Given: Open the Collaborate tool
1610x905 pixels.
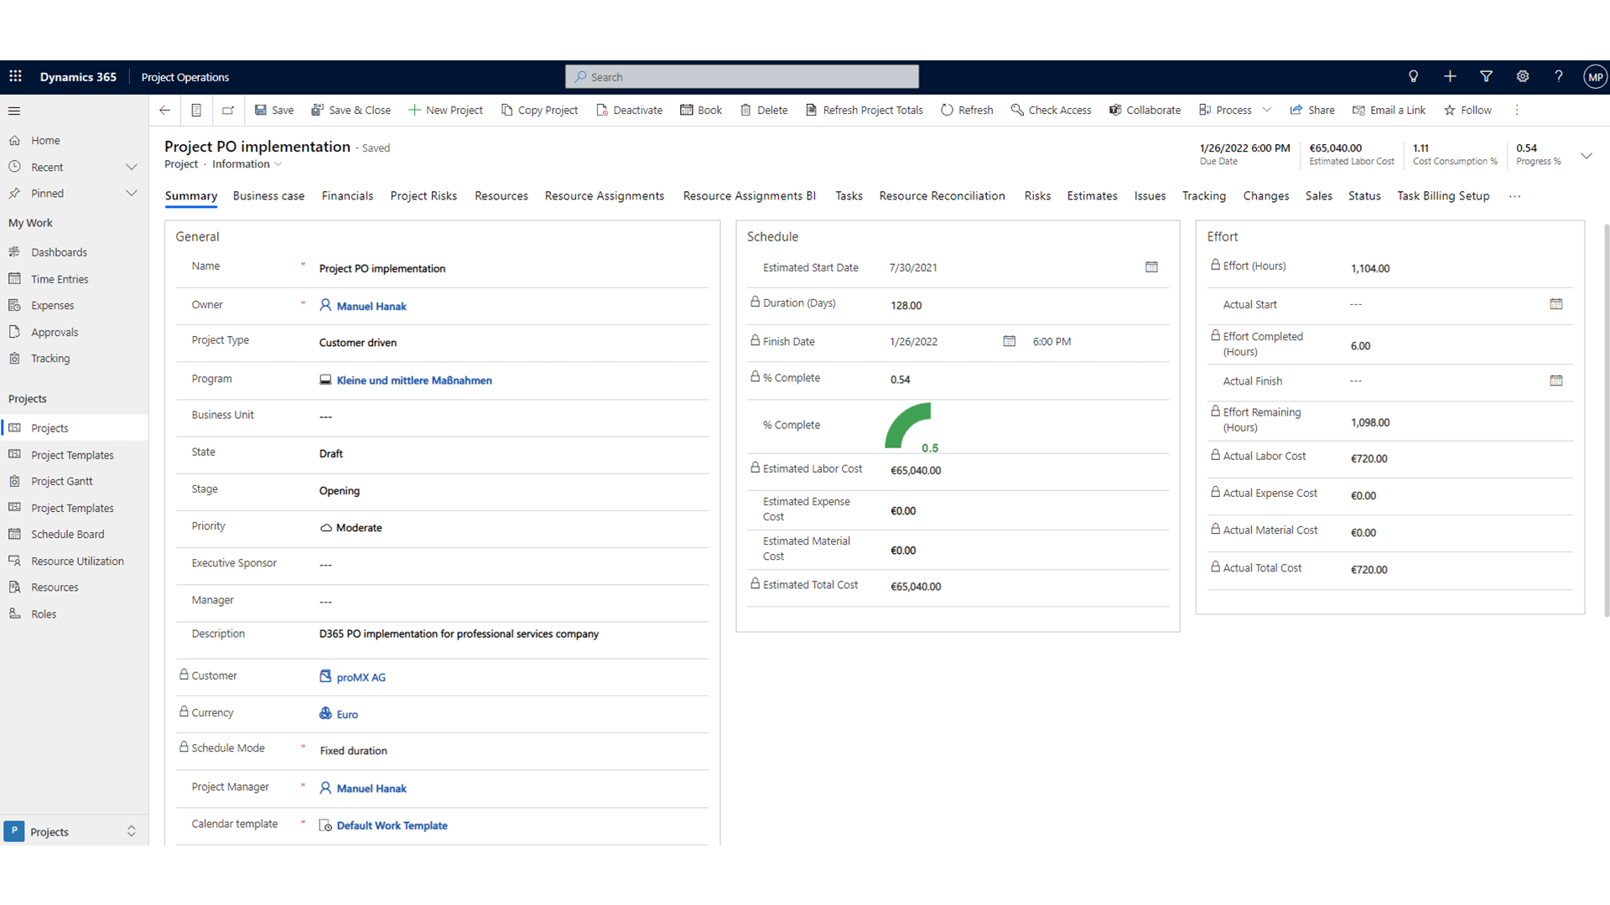Looking at the screenshot, I should (1114, 110).
